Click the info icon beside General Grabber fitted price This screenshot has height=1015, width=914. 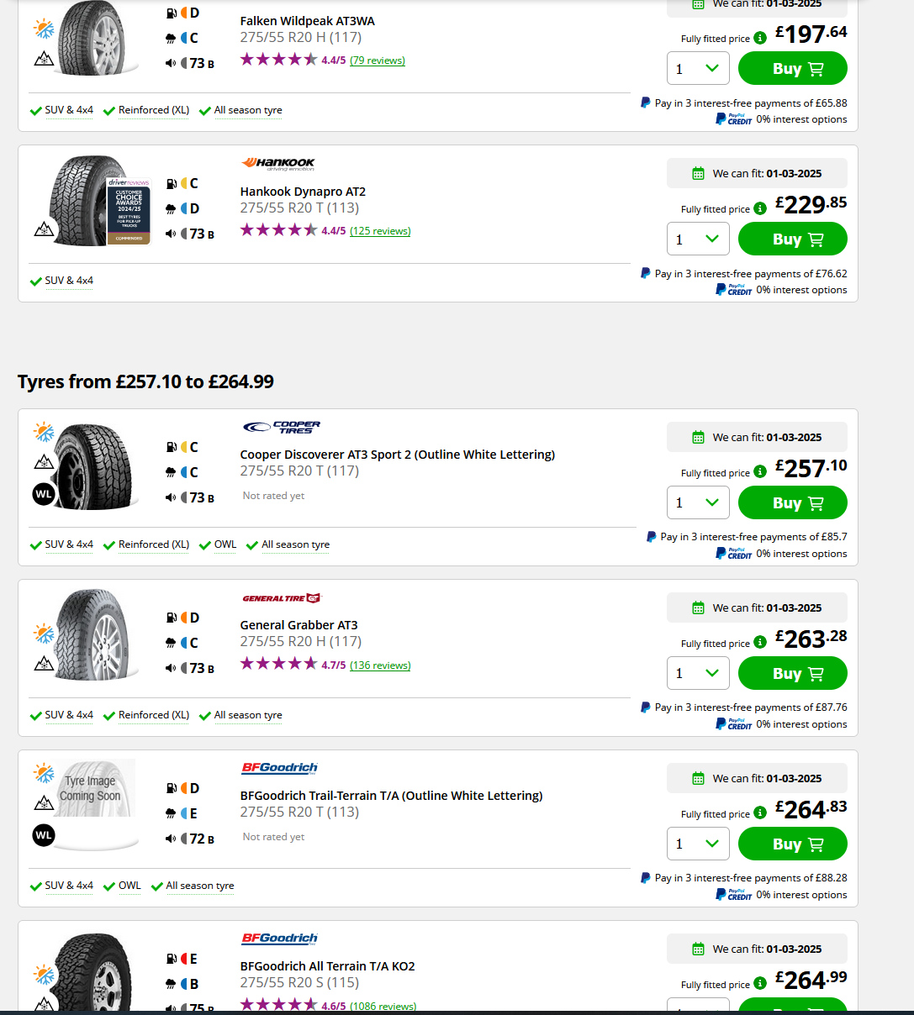(x=760, y=643)
